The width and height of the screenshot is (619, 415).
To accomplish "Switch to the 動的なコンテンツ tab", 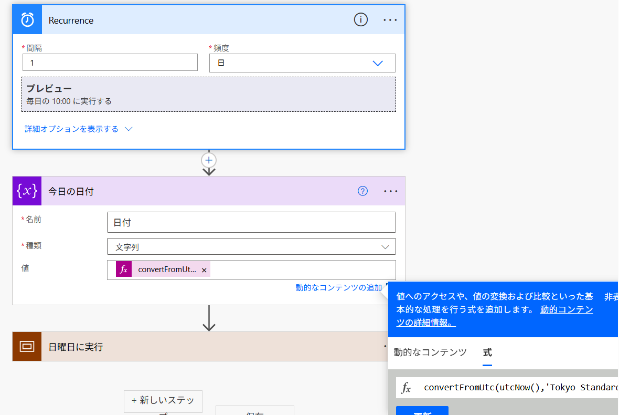I will pyautogui.click(x=430, y=352).
